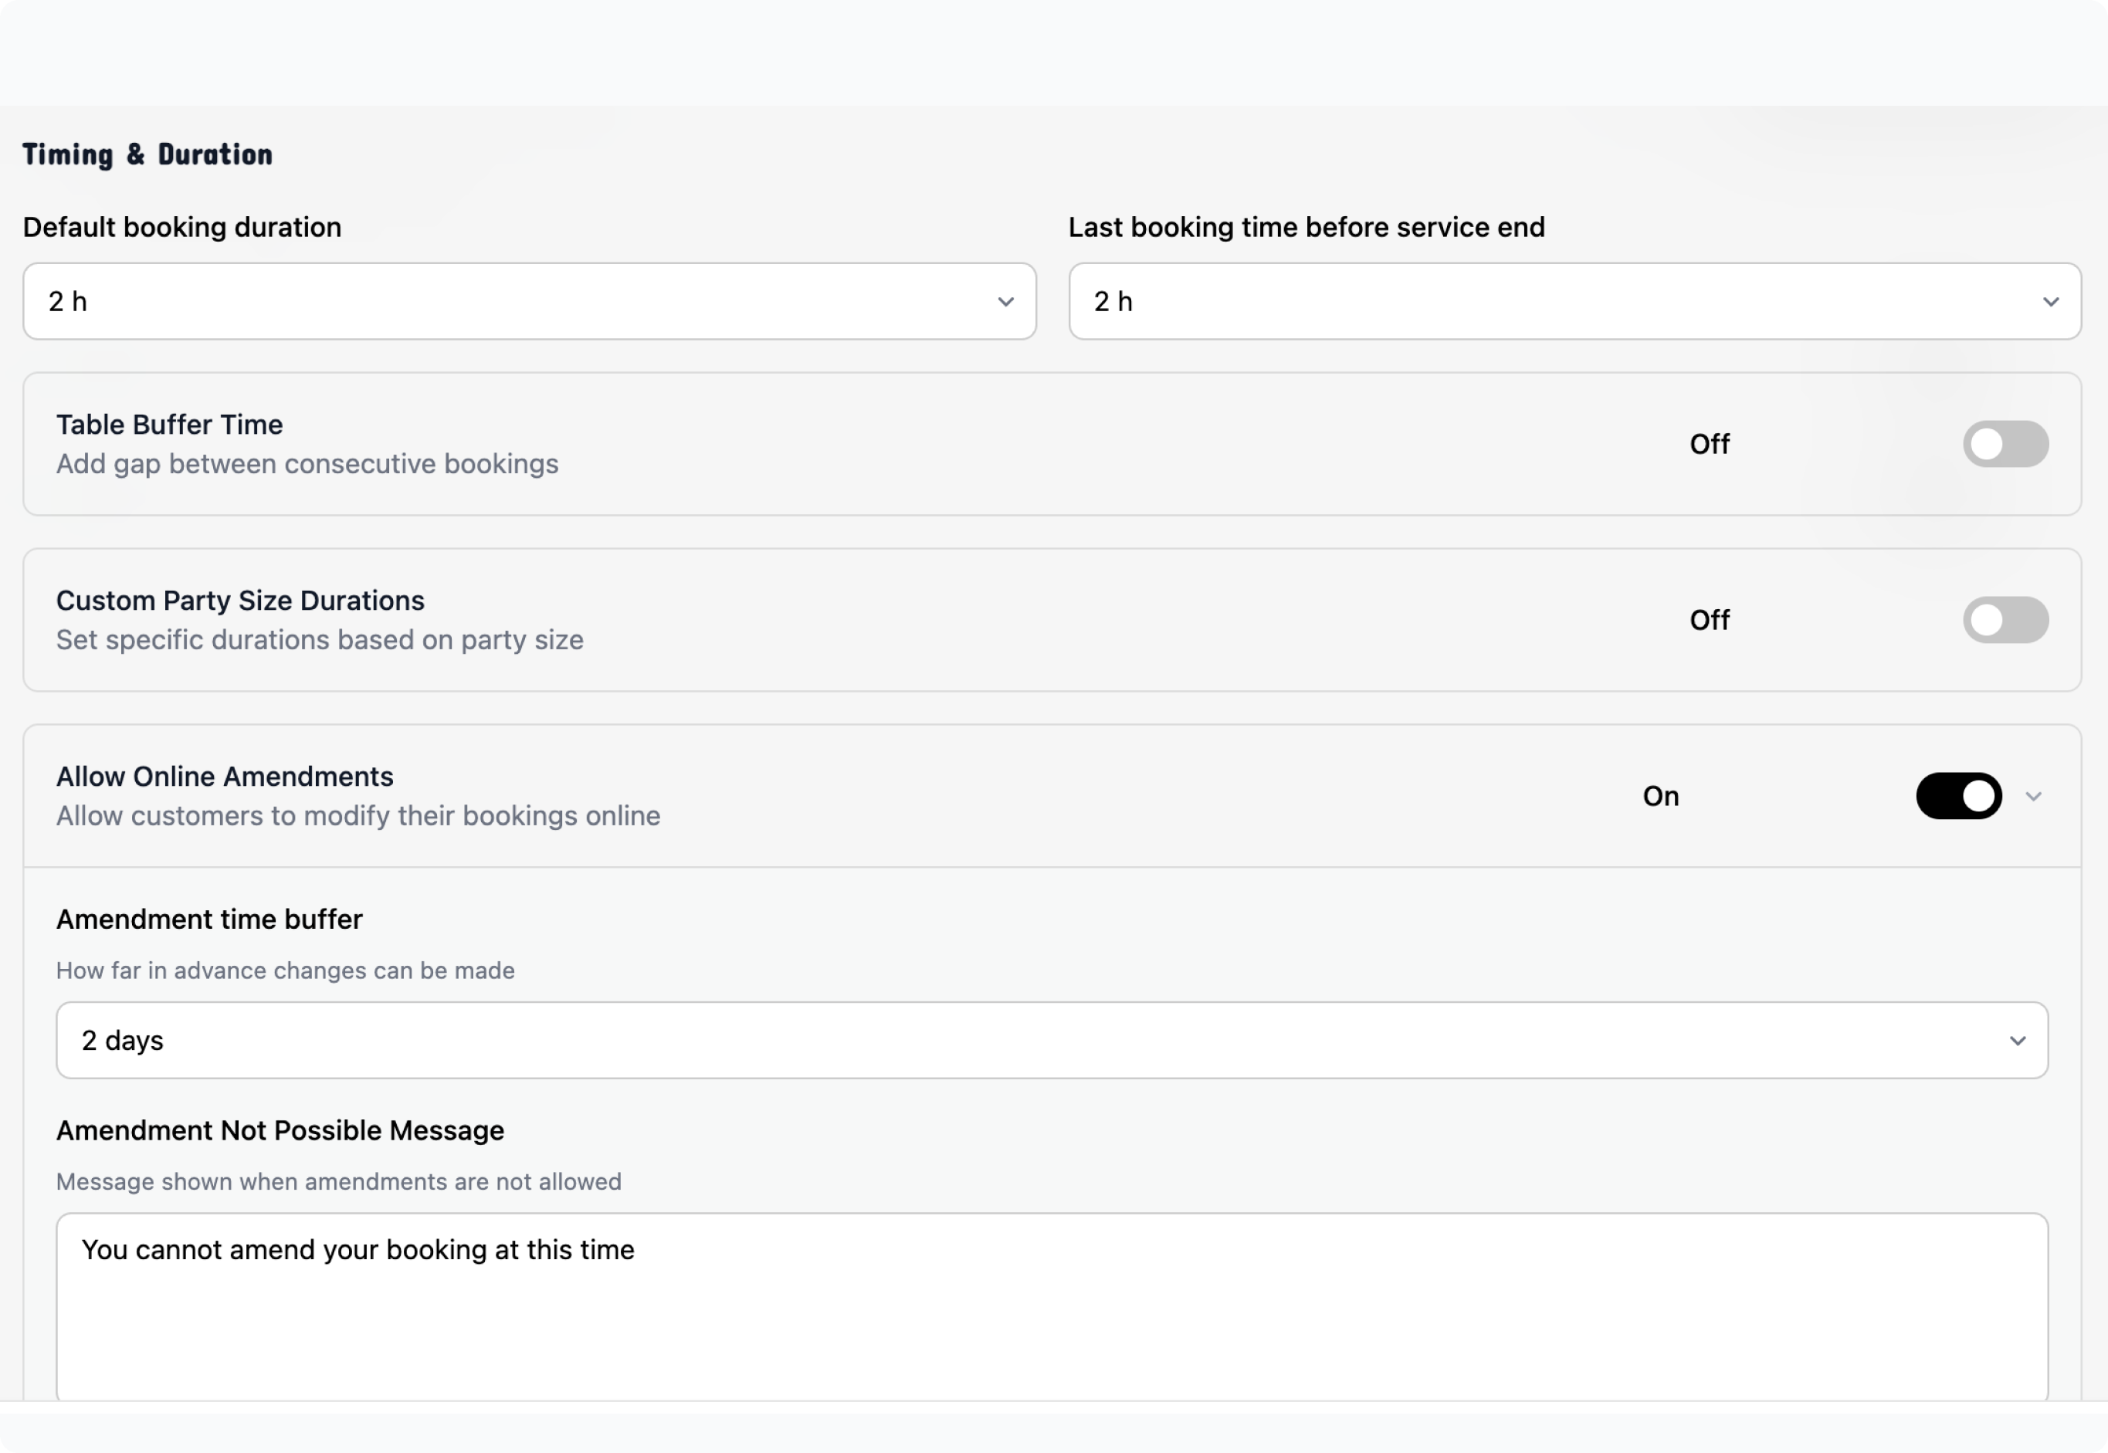
Task: Turn on Custom Party Size Durations switch
Action: [2005, 620]
